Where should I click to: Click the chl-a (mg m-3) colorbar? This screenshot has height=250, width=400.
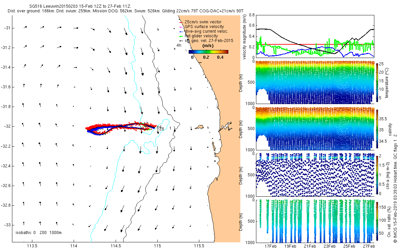pos(377,175)
